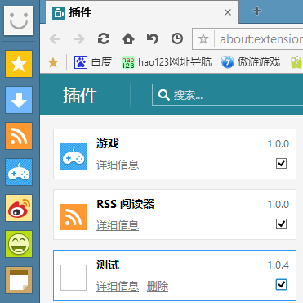Disable the 测试 plugin checkbox
The height and width of the screenshot is (303, 303).
[281, 285]
